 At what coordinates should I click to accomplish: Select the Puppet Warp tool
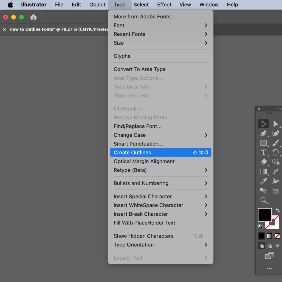click(276, 181)
